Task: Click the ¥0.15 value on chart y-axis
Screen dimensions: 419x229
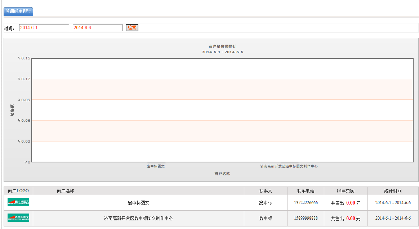Action: click(24, 58)
